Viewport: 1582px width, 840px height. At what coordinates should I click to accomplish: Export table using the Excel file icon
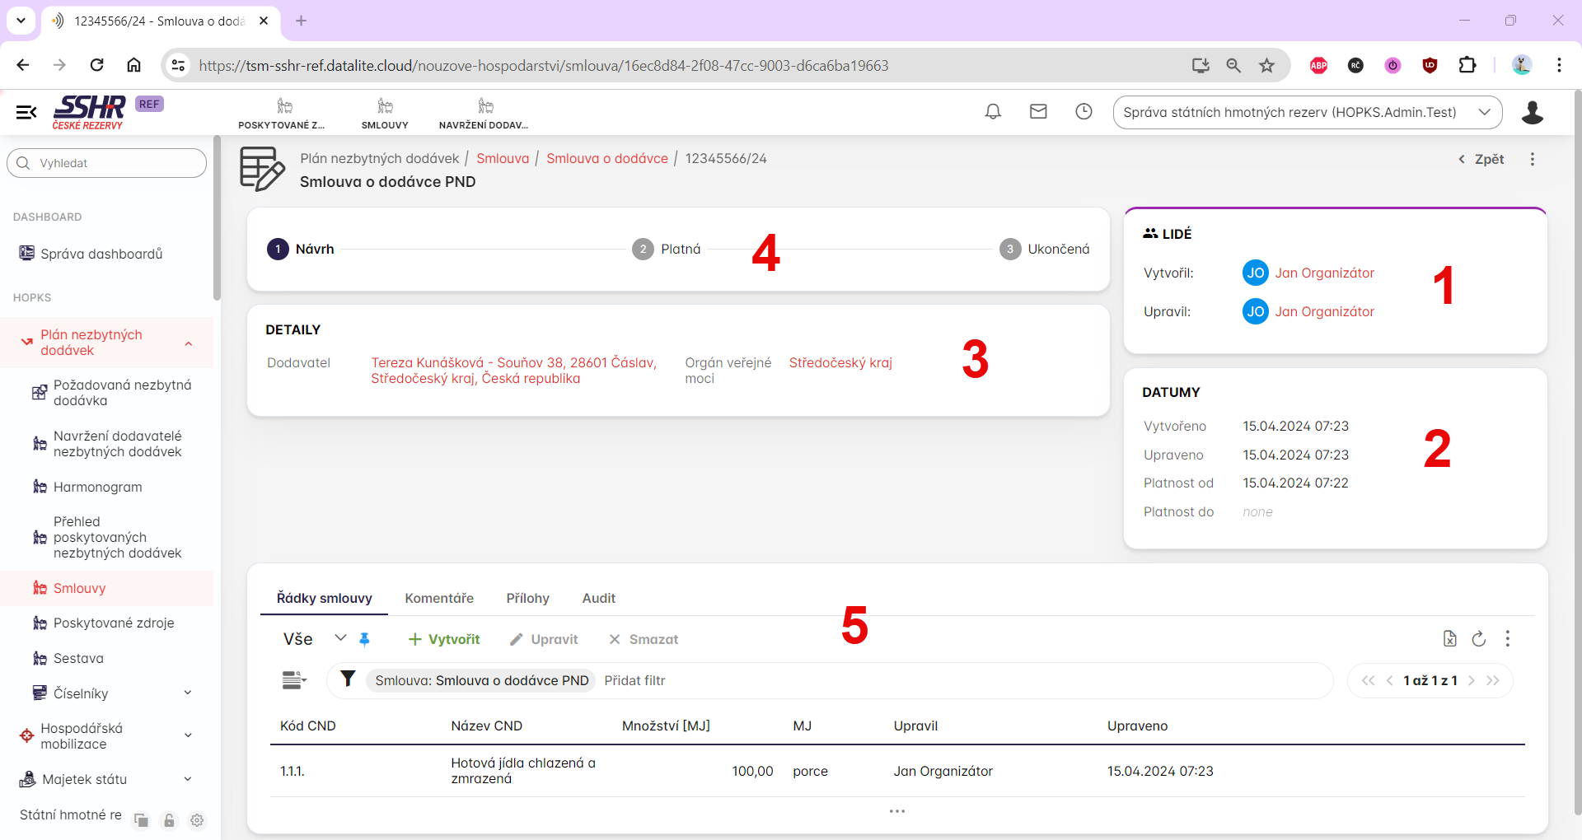[1449, 639]
